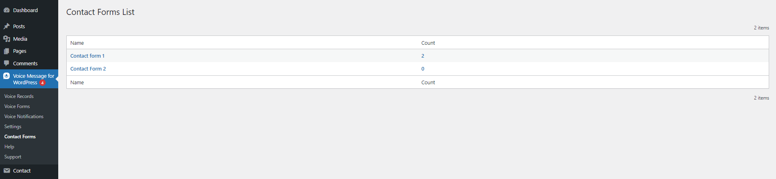Image resolution: width=776 pixels, height=179 pixels.
Task: Click the Voice Message plugin icon
Action: click(6, 76)
